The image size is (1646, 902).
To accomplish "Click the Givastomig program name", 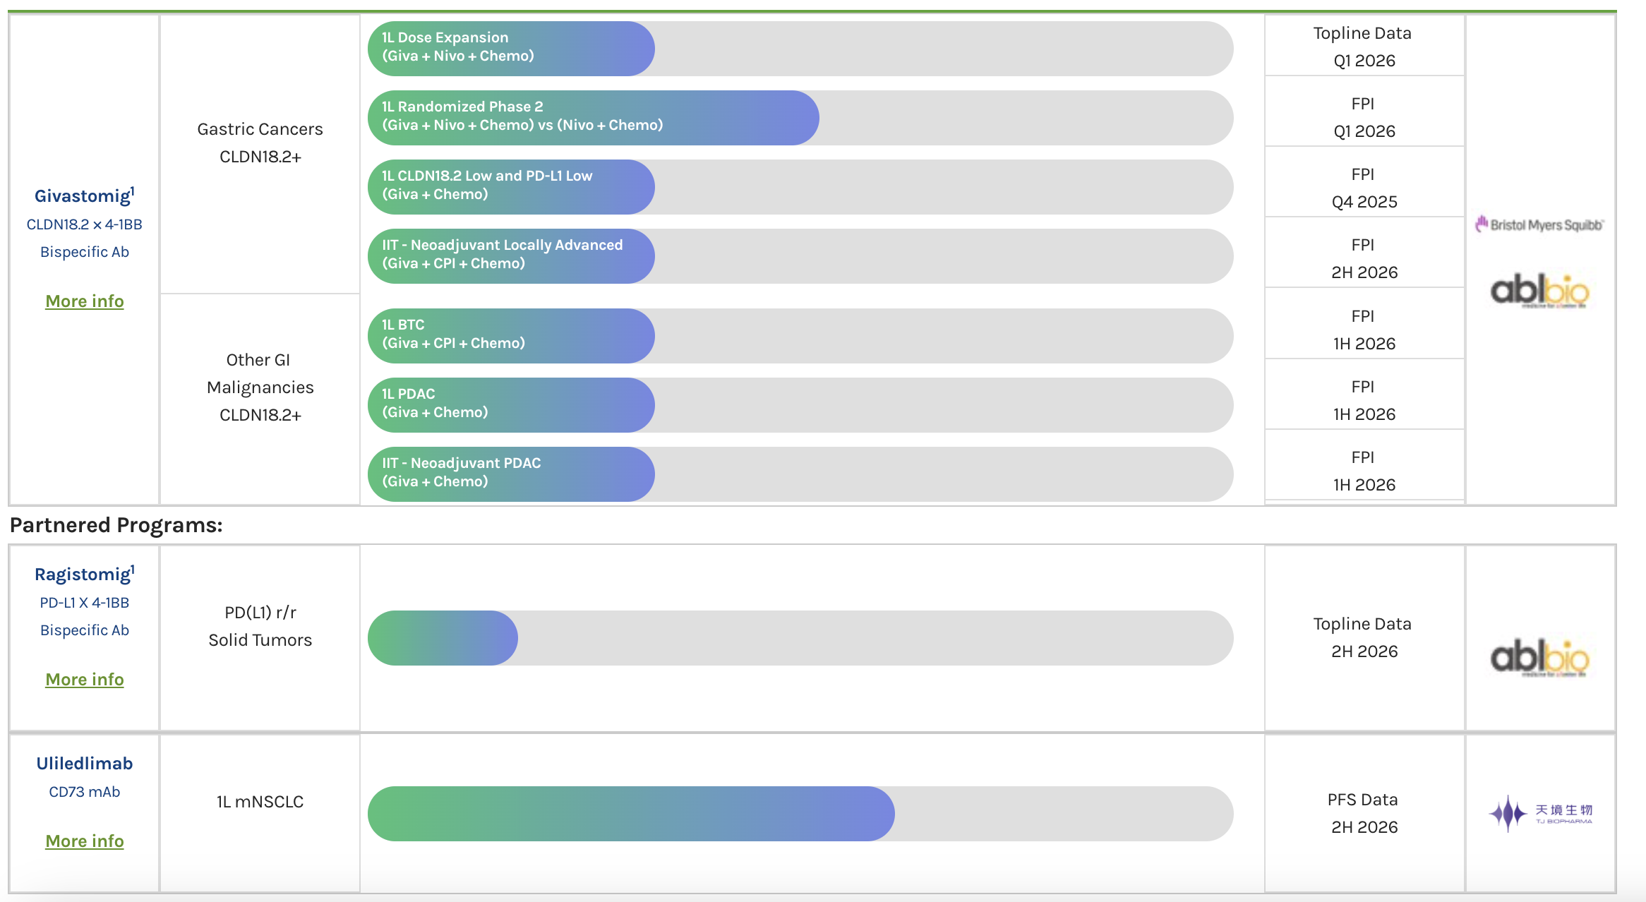I will pos(83,196).
